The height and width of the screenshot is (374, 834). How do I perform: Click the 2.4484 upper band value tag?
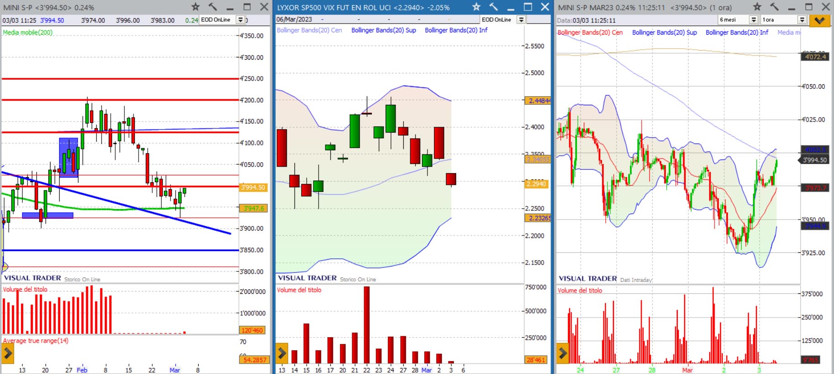(x=538, y=101)
